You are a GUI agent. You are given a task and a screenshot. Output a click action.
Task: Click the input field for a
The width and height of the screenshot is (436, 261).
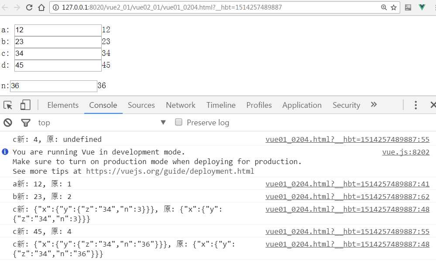point(58,30)
